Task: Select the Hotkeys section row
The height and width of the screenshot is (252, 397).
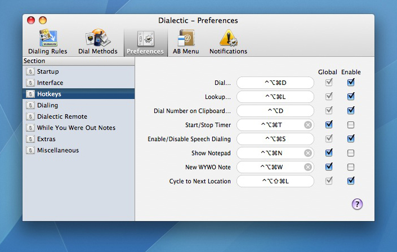Action: pyautogui.click(x=78, y=94)
